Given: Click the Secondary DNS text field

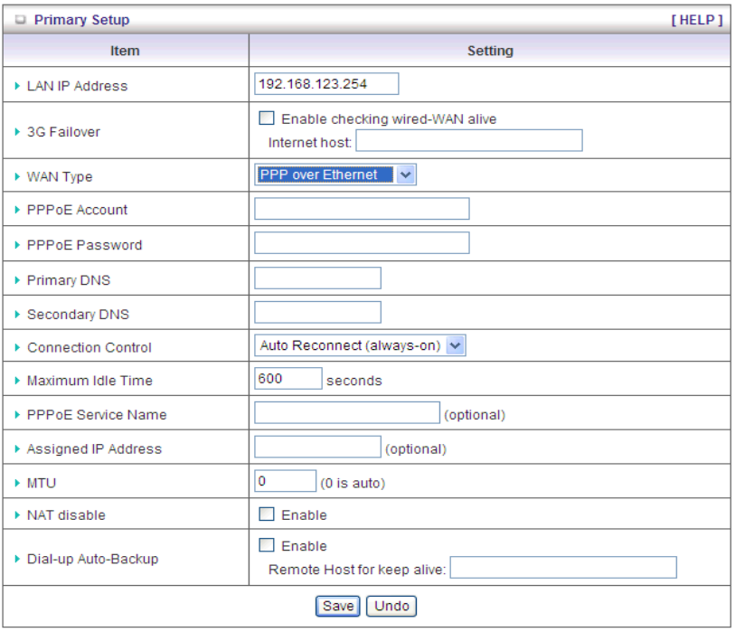Looking at the screenshot, I should click(x=317, y=313).
